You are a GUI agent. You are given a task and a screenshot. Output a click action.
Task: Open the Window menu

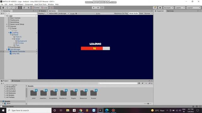[50, 4]
